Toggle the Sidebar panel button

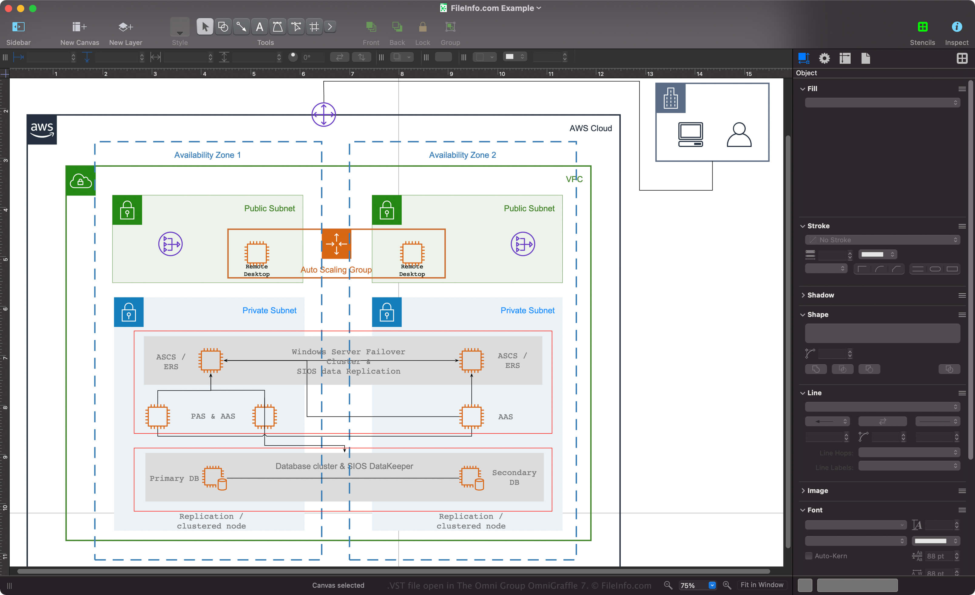click(18, 27)
